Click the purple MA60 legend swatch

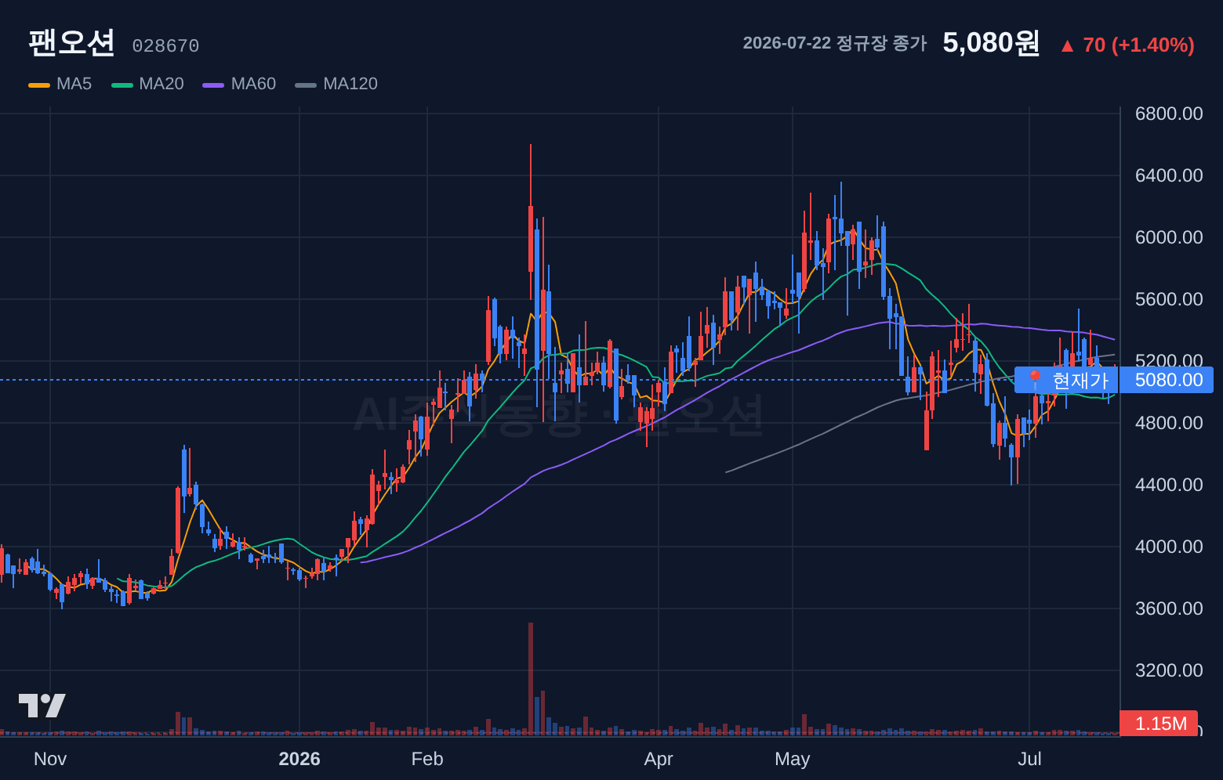[213, 85]
